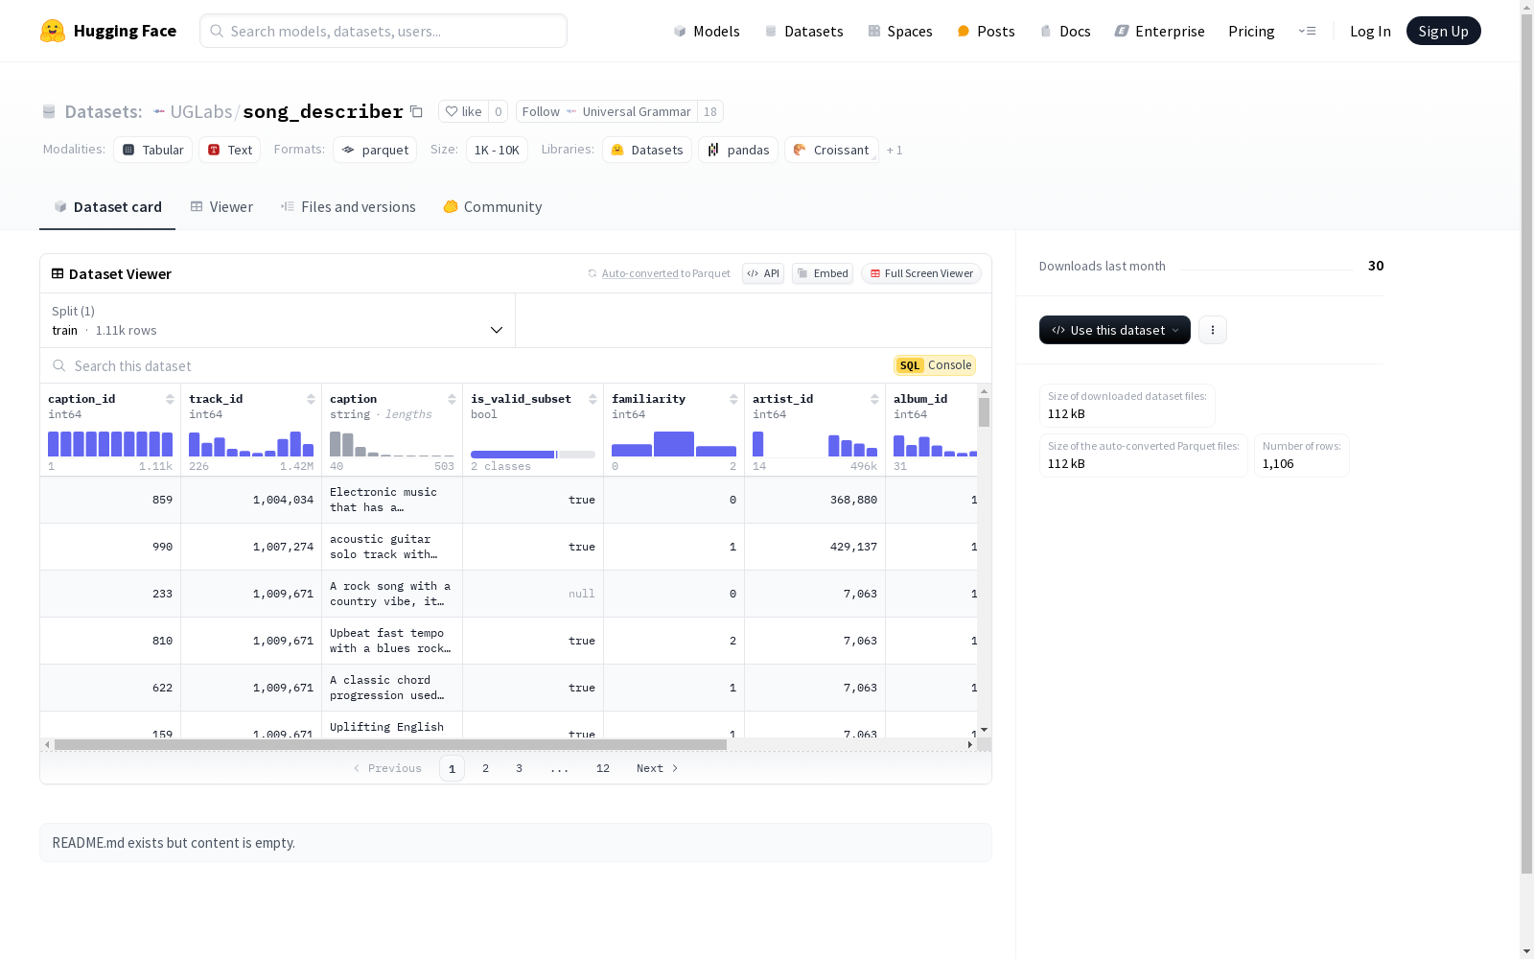The width and height of the screenshot is (1534, 959).
Task: Go to Datasets in the navbar
Action: (803, 31)
